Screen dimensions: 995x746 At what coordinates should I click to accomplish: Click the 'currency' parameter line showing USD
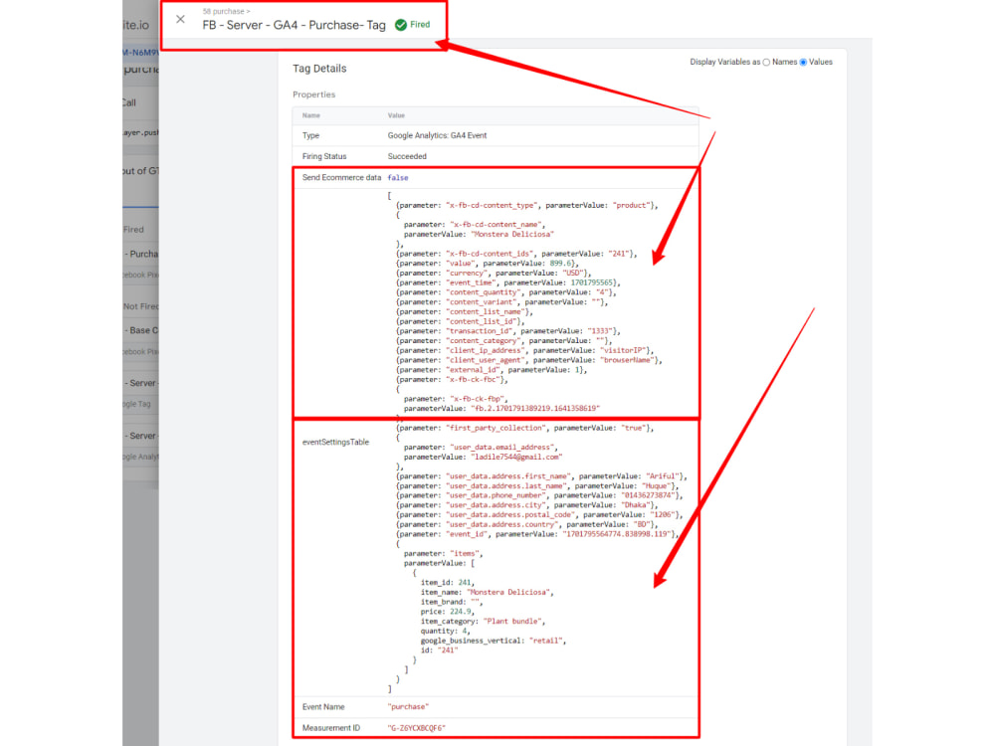tap(494, 274)
